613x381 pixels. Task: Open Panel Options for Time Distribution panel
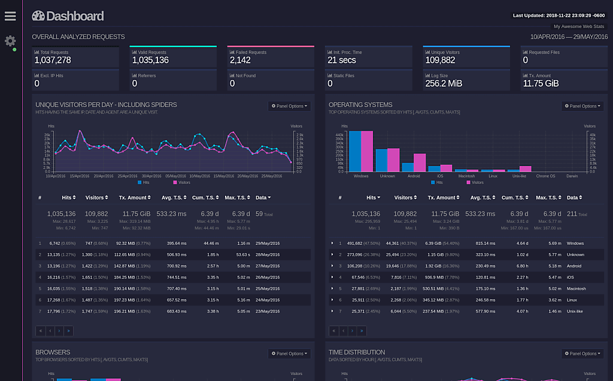click(x=582, y=354)
